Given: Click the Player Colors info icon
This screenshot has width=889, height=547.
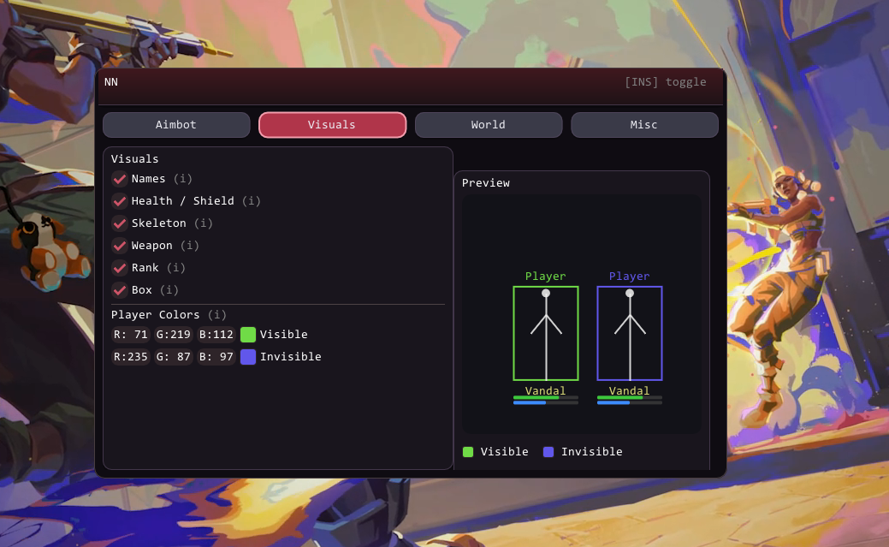Looking at the screenshot, I should [216, 315].
